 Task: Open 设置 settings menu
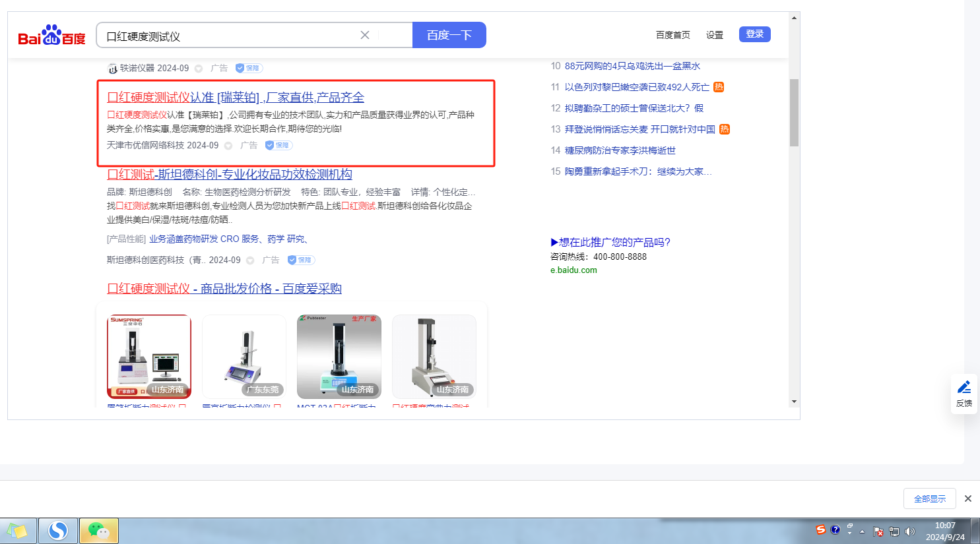(715, 35)
